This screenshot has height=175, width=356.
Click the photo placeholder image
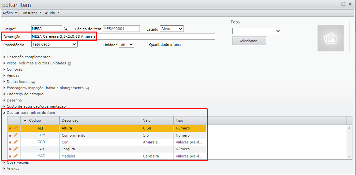[330, 38]
